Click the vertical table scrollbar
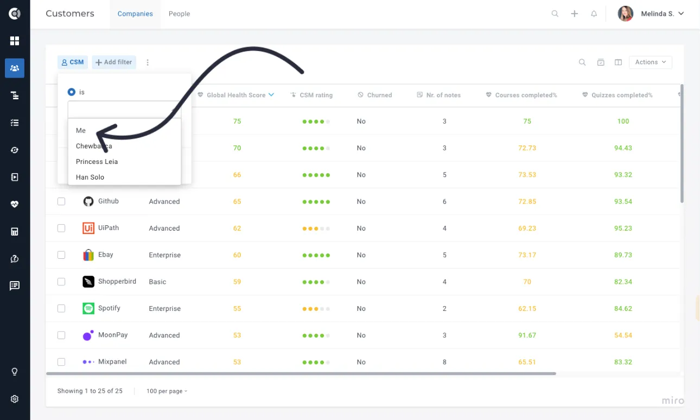This screenshot has height=420, width=700. pos(682,144)
